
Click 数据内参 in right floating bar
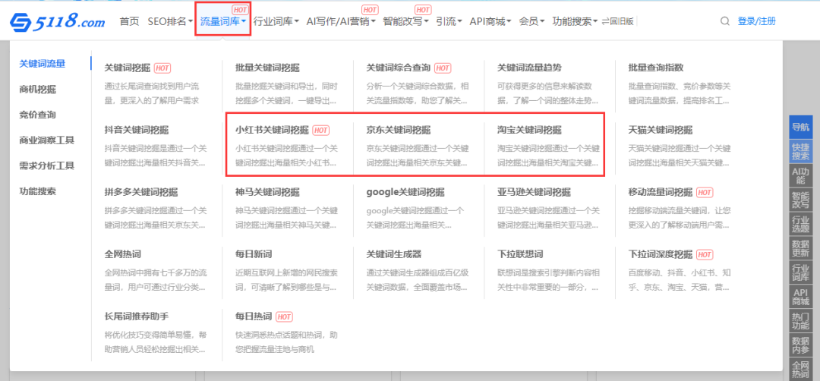pyautogui.click(x=800, y=345)
